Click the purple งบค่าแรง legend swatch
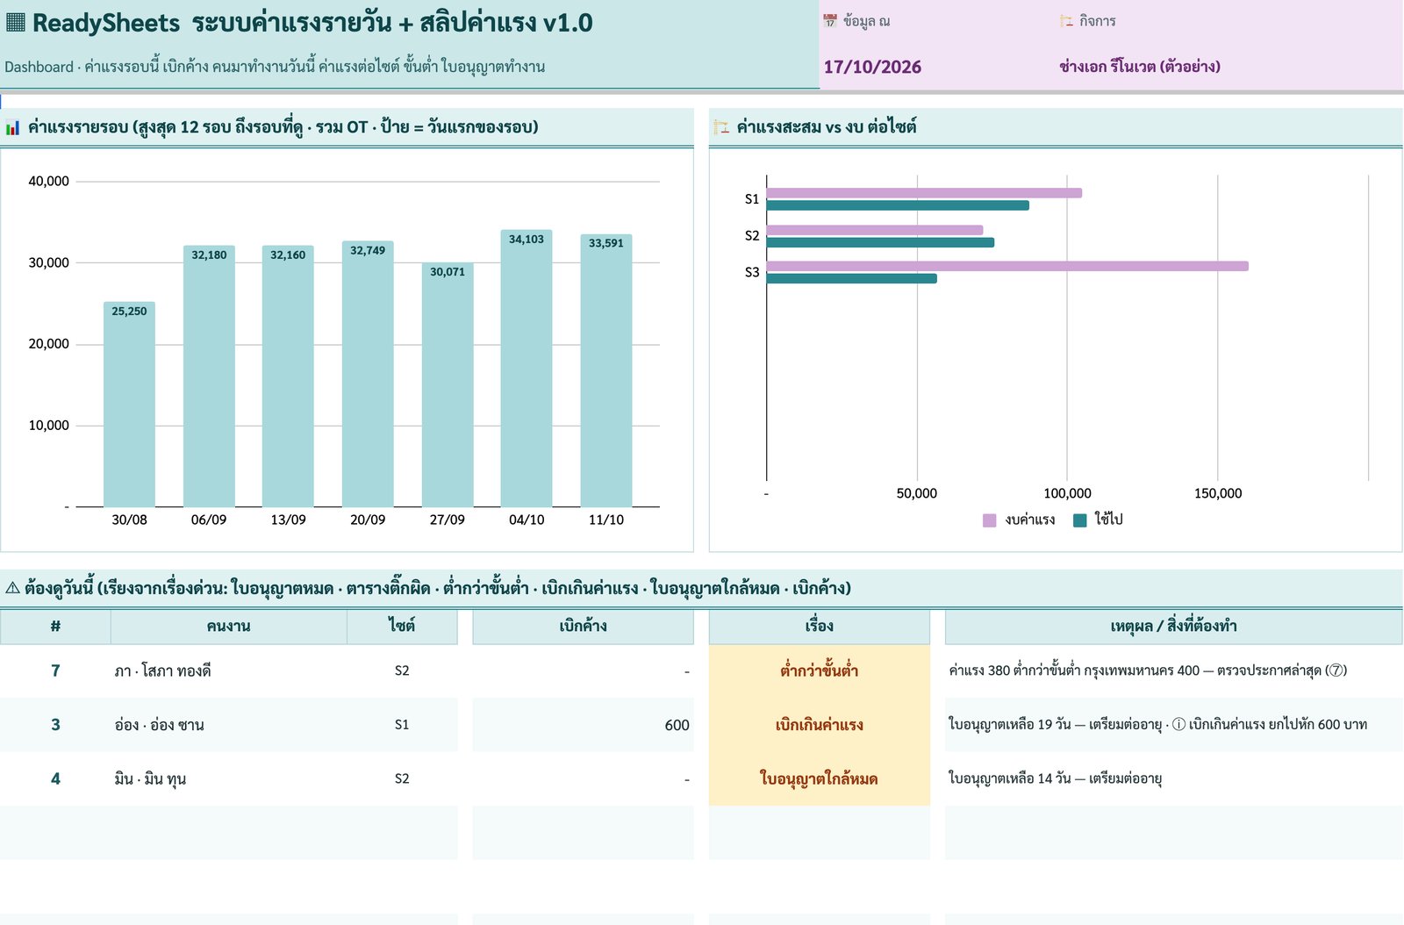The width and height of the screenshot is (1404, 925). [990, 520]
